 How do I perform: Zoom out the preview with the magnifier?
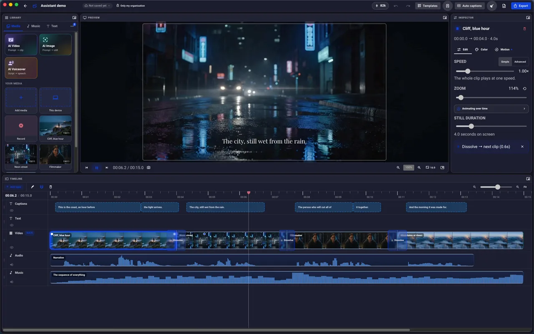coord(398,168)
